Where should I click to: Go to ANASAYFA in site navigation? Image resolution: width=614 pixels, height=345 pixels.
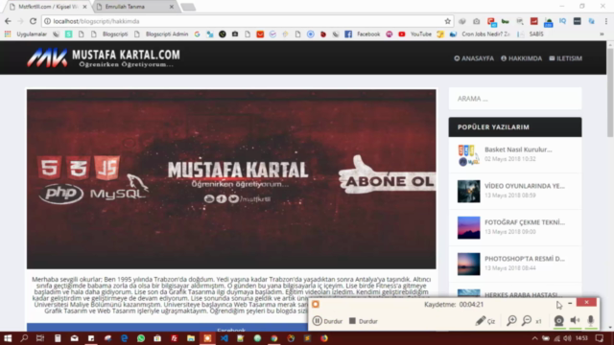tap(474, 58)
